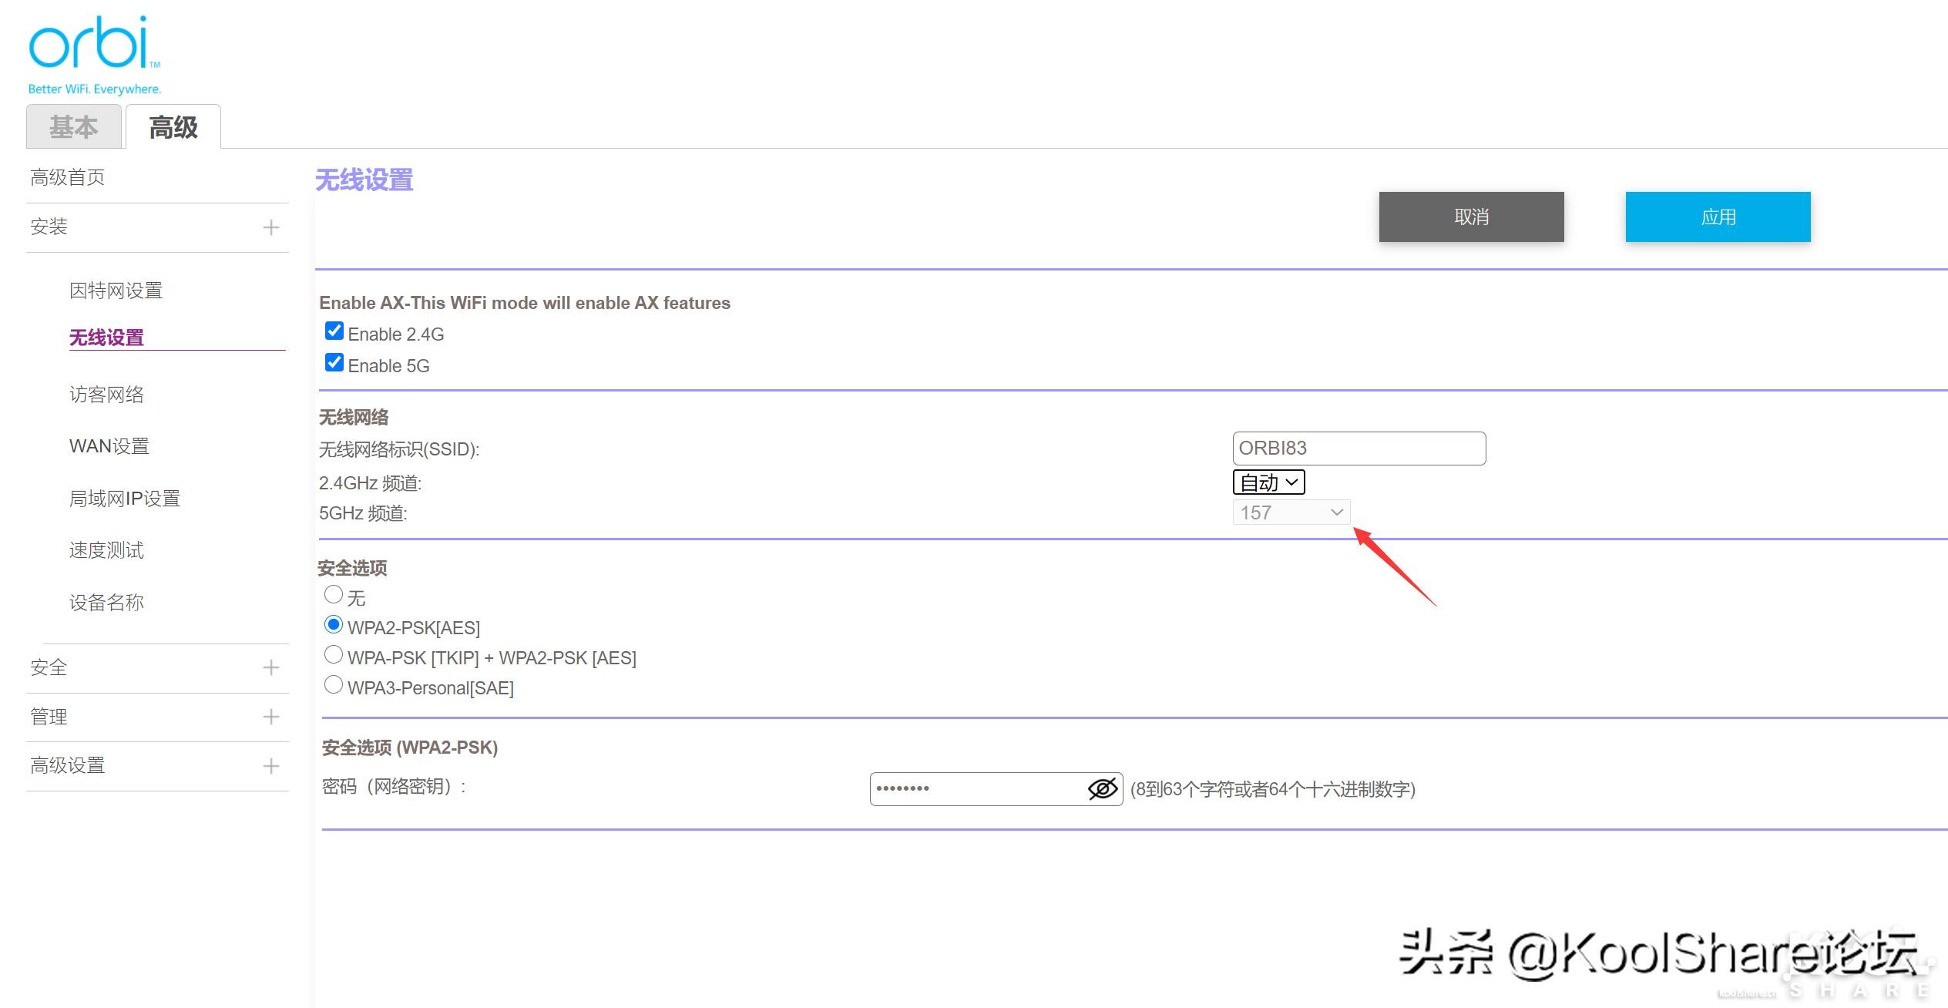The image size is (1948, 1008).
Task: Select the WPA3-Personal[SAE] radio option
Action: (333, 684)
